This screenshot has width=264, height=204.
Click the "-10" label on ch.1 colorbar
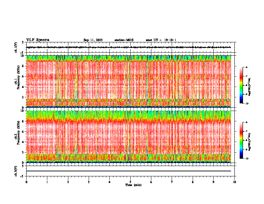pos(246,104)
